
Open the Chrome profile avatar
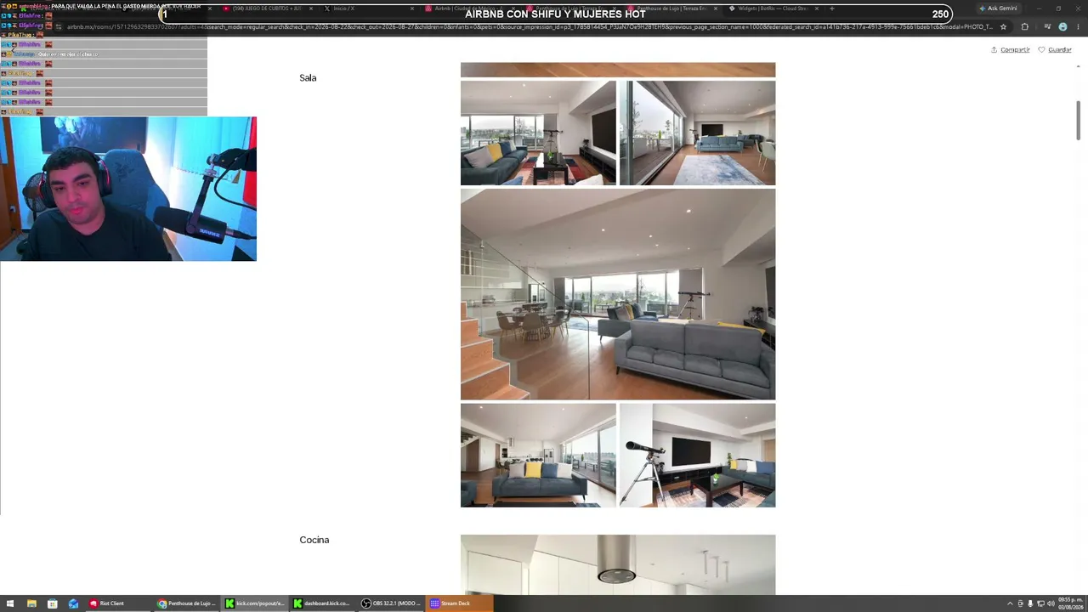[1062, 26]
